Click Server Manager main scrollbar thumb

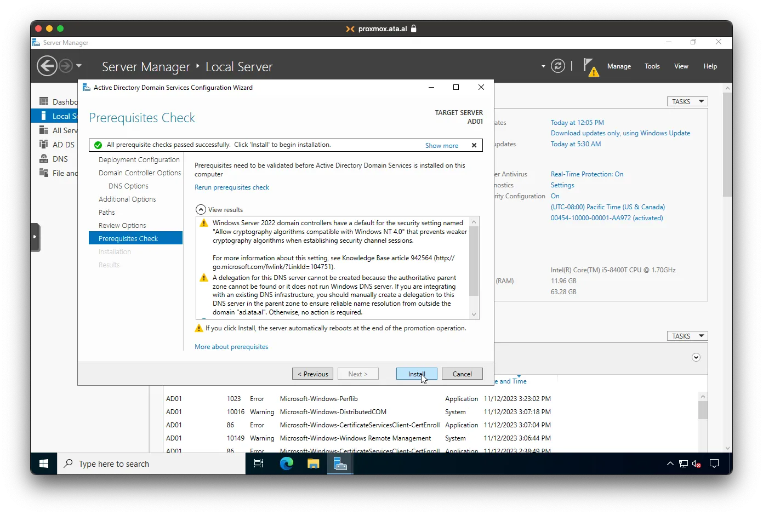(x=727, y=145)
